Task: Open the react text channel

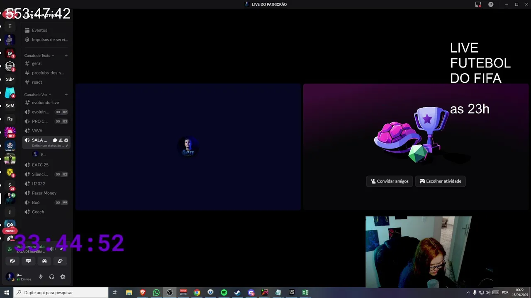Action: [46, 82]
